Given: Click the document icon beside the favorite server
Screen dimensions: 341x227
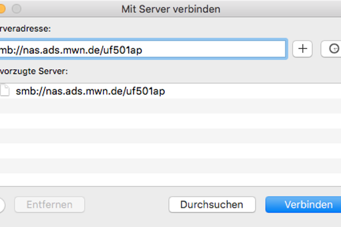Looking at the screenshot, I should point(4,91).
